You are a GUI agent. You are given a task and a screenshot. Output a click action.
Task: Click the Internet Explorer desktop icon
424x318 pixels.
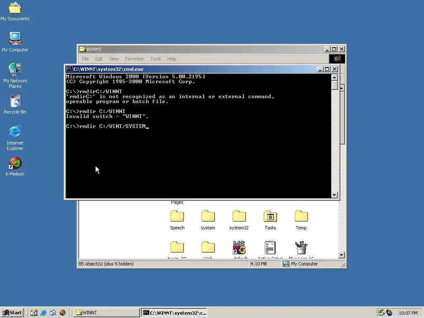(15, 137)
